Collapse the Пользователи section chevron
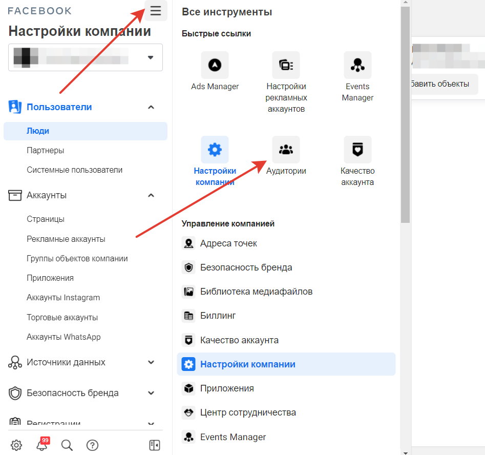 point(151,107)
